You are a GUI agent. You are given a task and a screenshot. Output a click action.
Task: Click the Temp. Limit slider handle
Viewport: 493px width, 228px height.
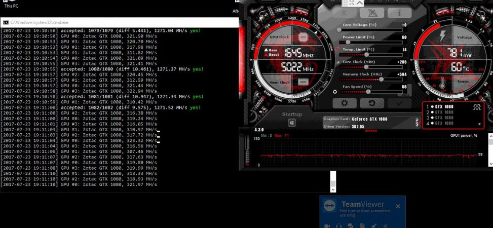(x=366, y=55)
